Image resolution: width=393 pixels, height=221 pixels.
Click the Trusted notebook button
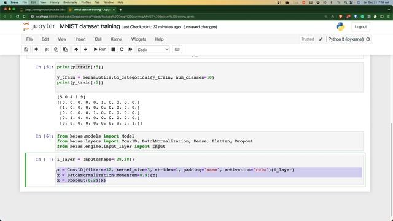307,39
